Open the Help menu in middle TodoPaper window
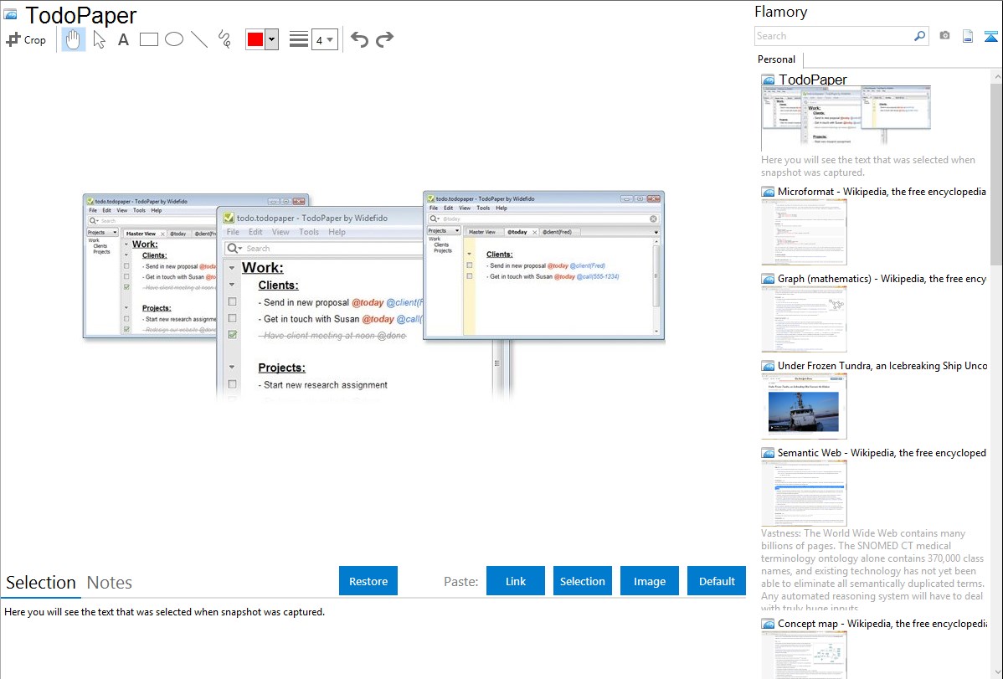 337,232
